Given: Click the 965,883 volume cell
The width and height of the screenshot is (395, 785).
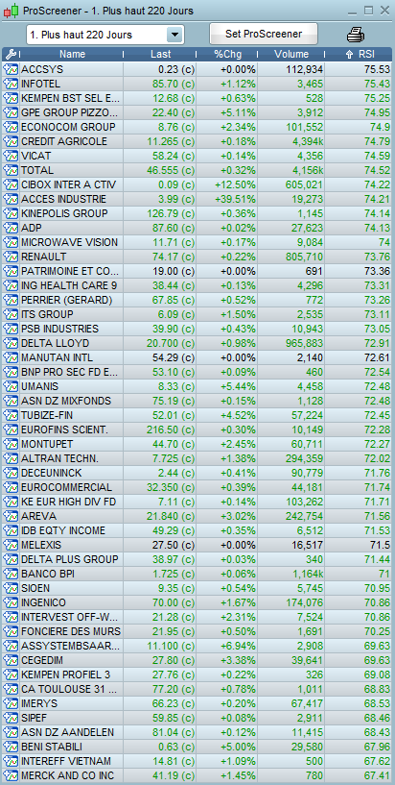Looking at the screenshot, I should pos(304,343).
